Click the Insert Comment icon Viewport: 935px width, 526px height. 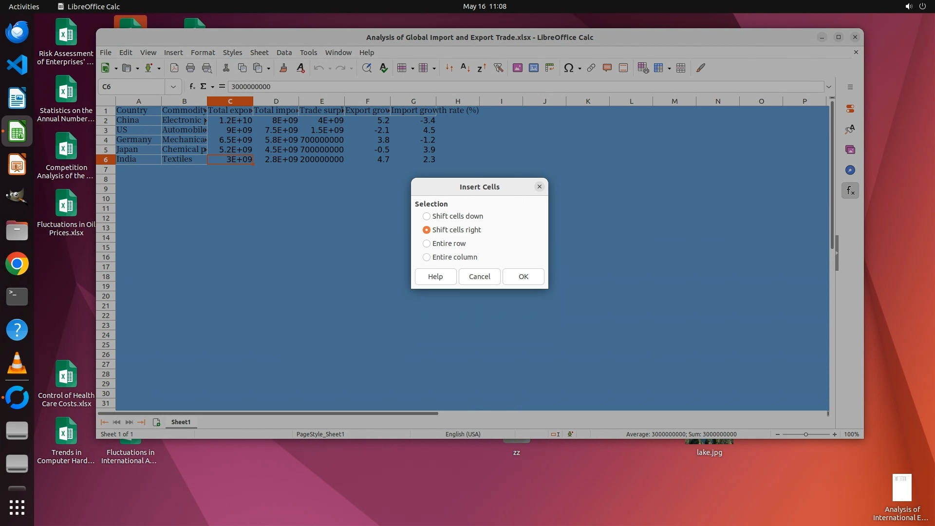607,68
